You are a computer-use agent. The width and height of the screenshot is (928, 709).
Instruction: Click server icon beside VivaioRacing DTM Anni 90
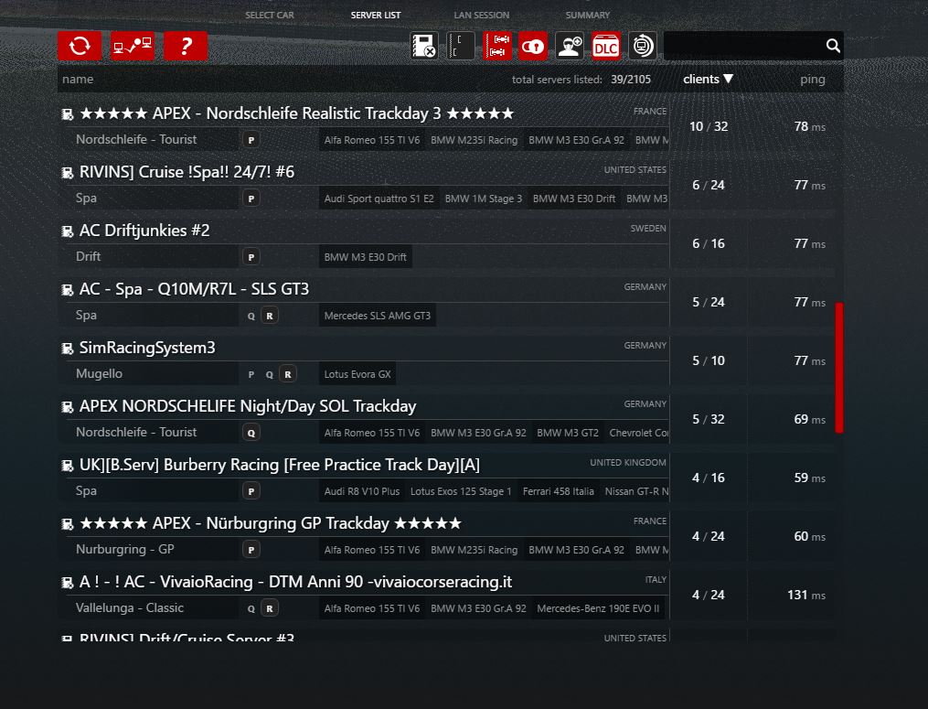pyautogui.click(x=68, y=583)
